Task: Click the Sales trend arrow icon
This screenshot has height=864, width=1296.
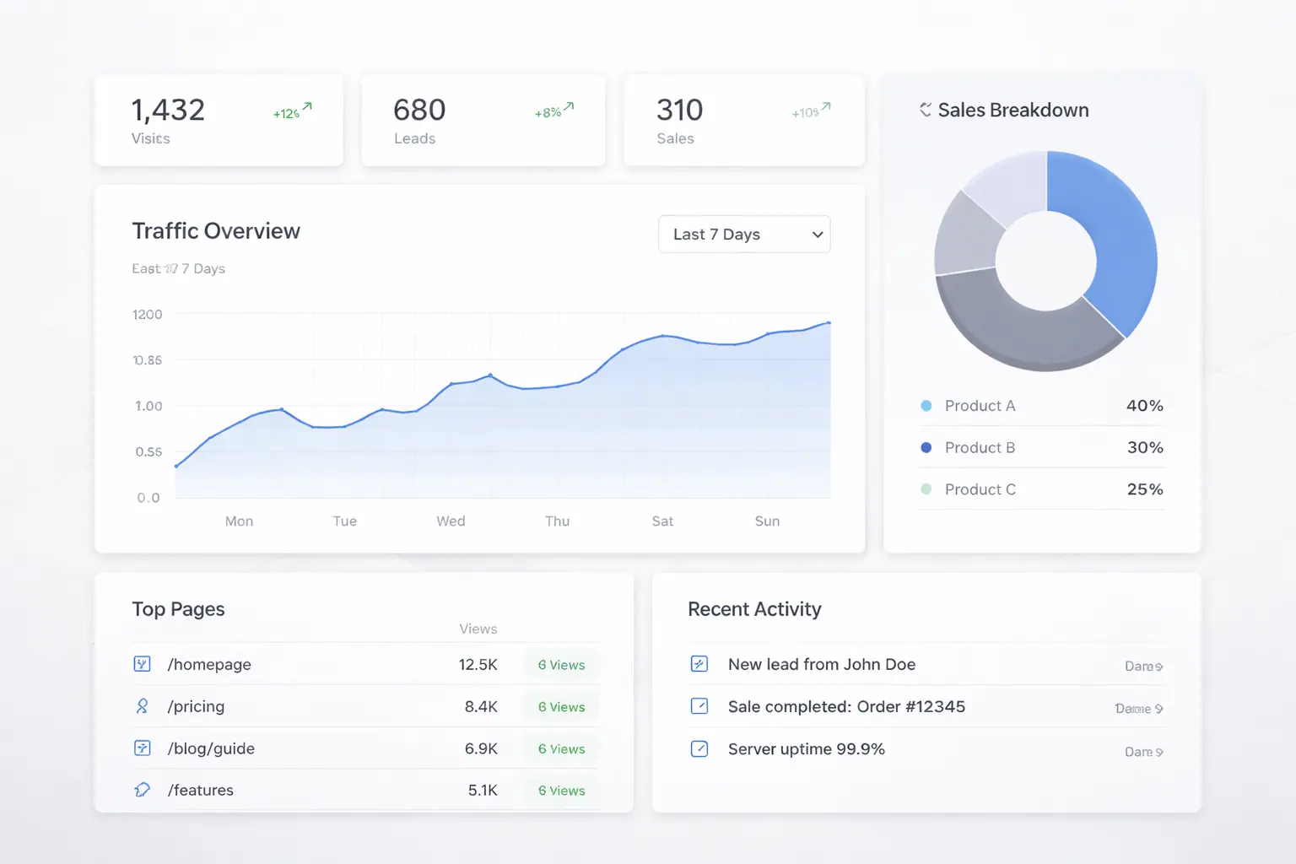Action: (826, 107)
